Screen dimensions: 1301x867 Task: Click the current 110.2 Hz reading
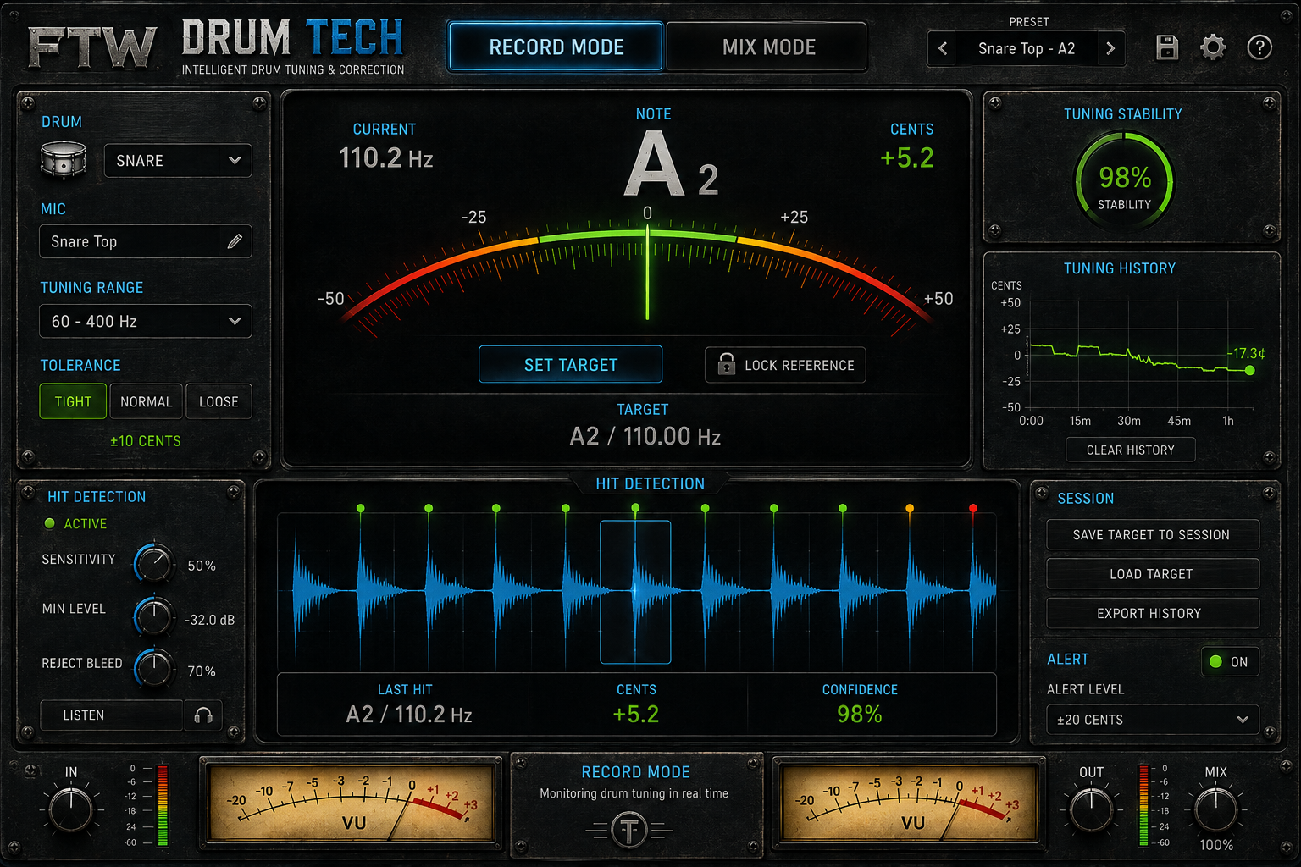(x=386, y=158)
